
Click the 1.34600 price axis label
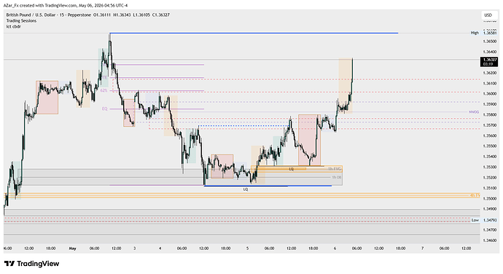tap(490, 240)
